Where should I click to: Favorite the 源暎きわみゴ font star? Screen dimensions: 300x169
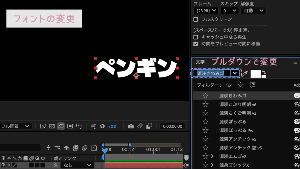(205, 96)
